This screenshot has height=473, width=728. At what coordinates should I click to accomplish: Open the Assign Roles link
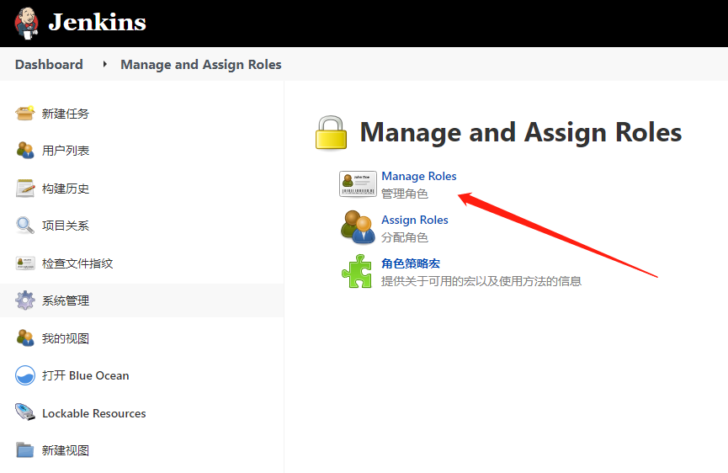click(415, 220)
